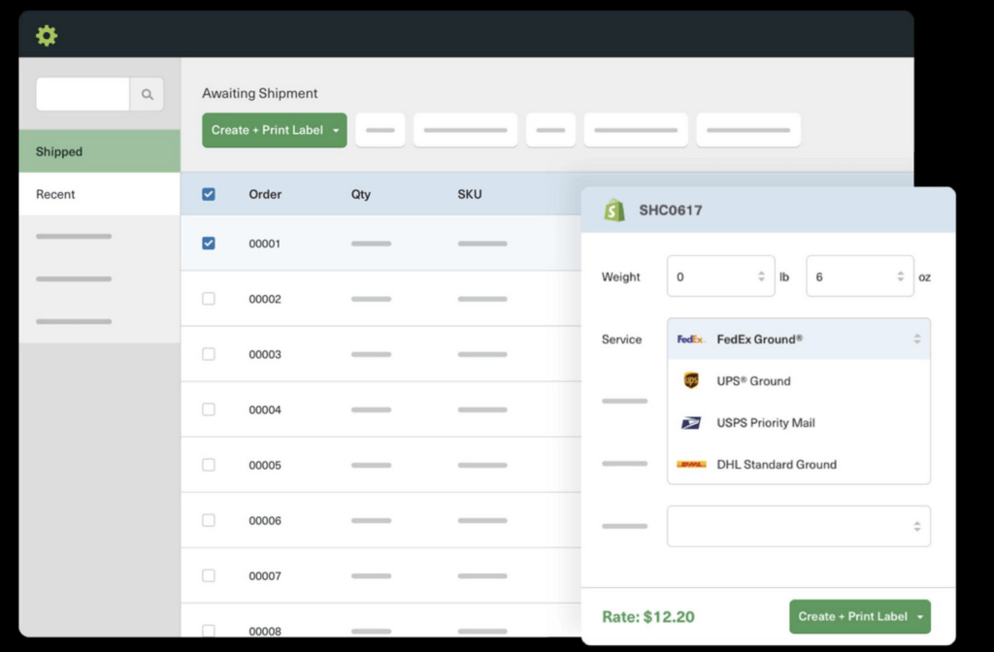Click the Shopify bag icon beside SHC0617
The image size is (994, 652).
click(x=613, y=210)
